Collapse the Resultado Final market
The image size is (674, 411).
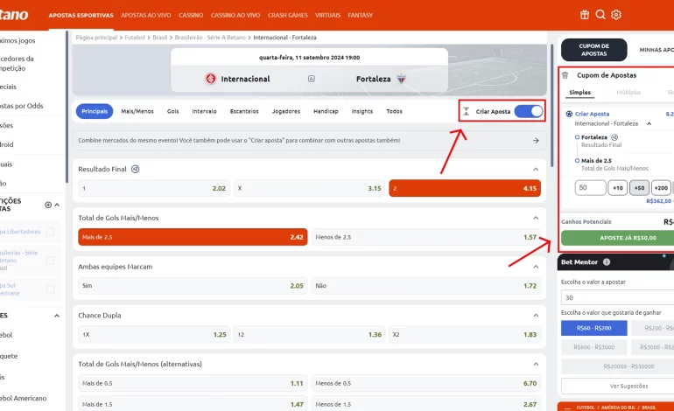coord(536,170)
